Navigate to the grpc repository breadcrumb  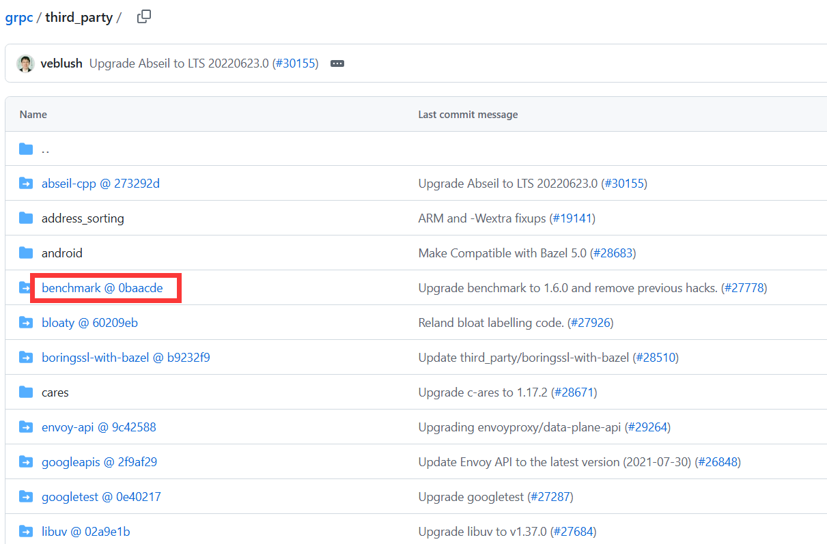click(18, 17)
